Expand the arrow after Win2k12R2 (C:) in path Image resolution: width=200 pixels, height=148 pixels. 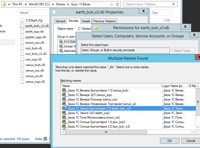pos(53,4)
